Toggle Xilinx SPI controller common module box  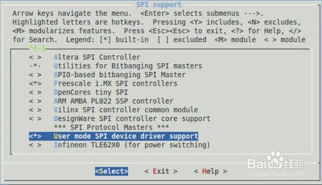[35, 110]
